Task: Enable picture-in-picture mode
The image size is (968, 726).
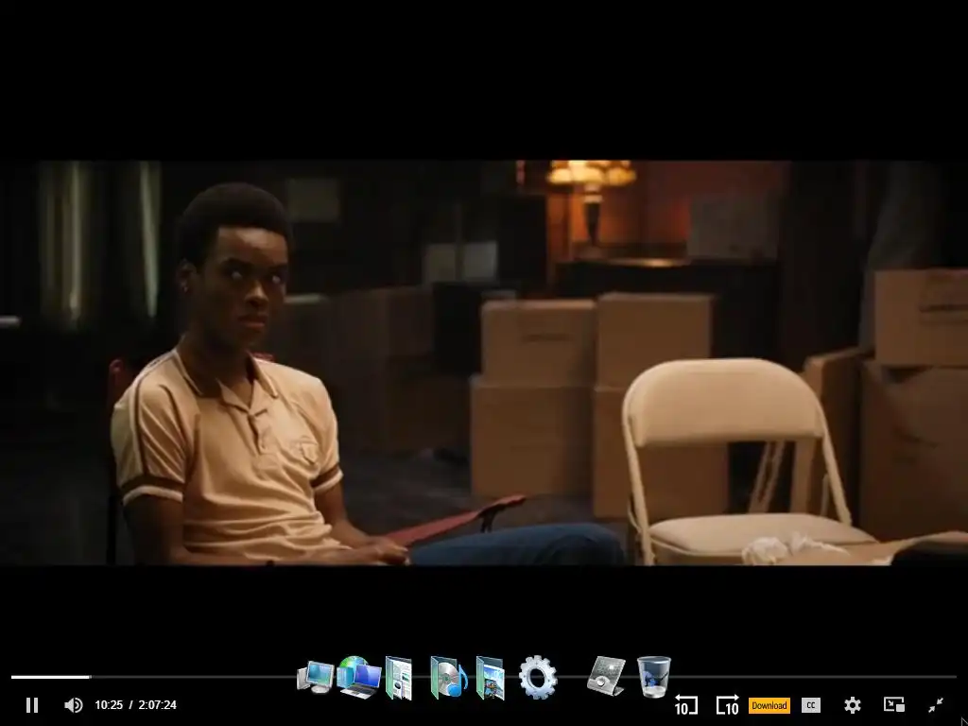Action: (x=894, y=705)
